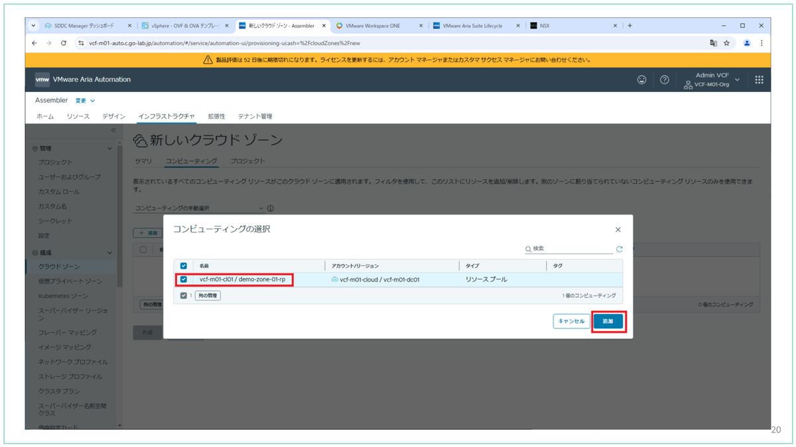Click the アカウント/リージョン column header
Screen dimensions: 796x447
(356, 266)
